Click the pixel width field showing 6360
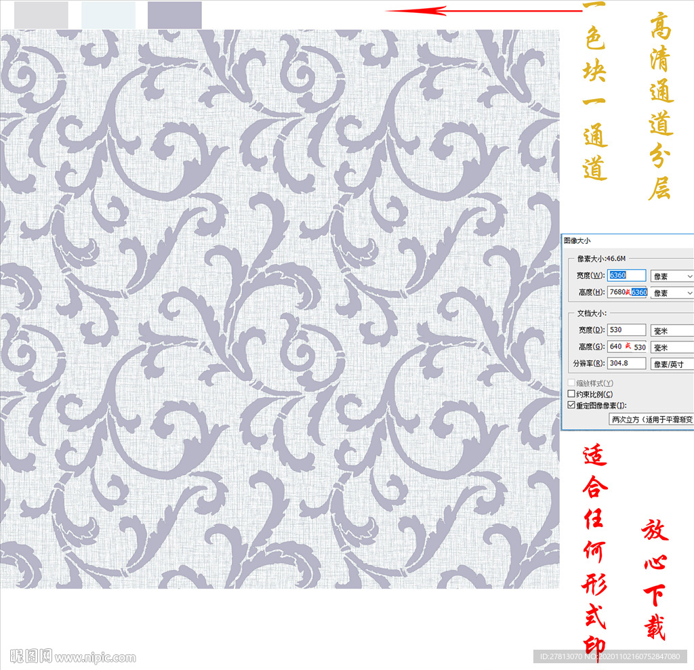Screen dimensions: 694x670 coord(626,275)
